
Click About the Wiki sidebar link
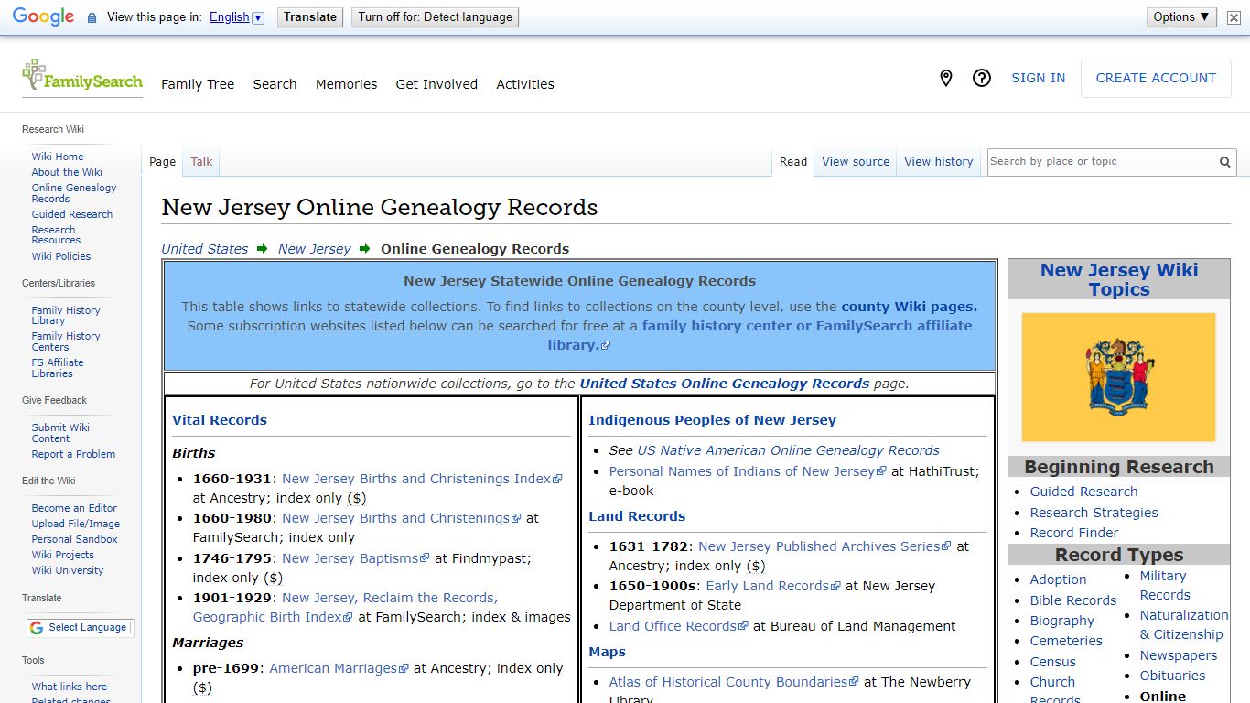(x=67, y=172)
